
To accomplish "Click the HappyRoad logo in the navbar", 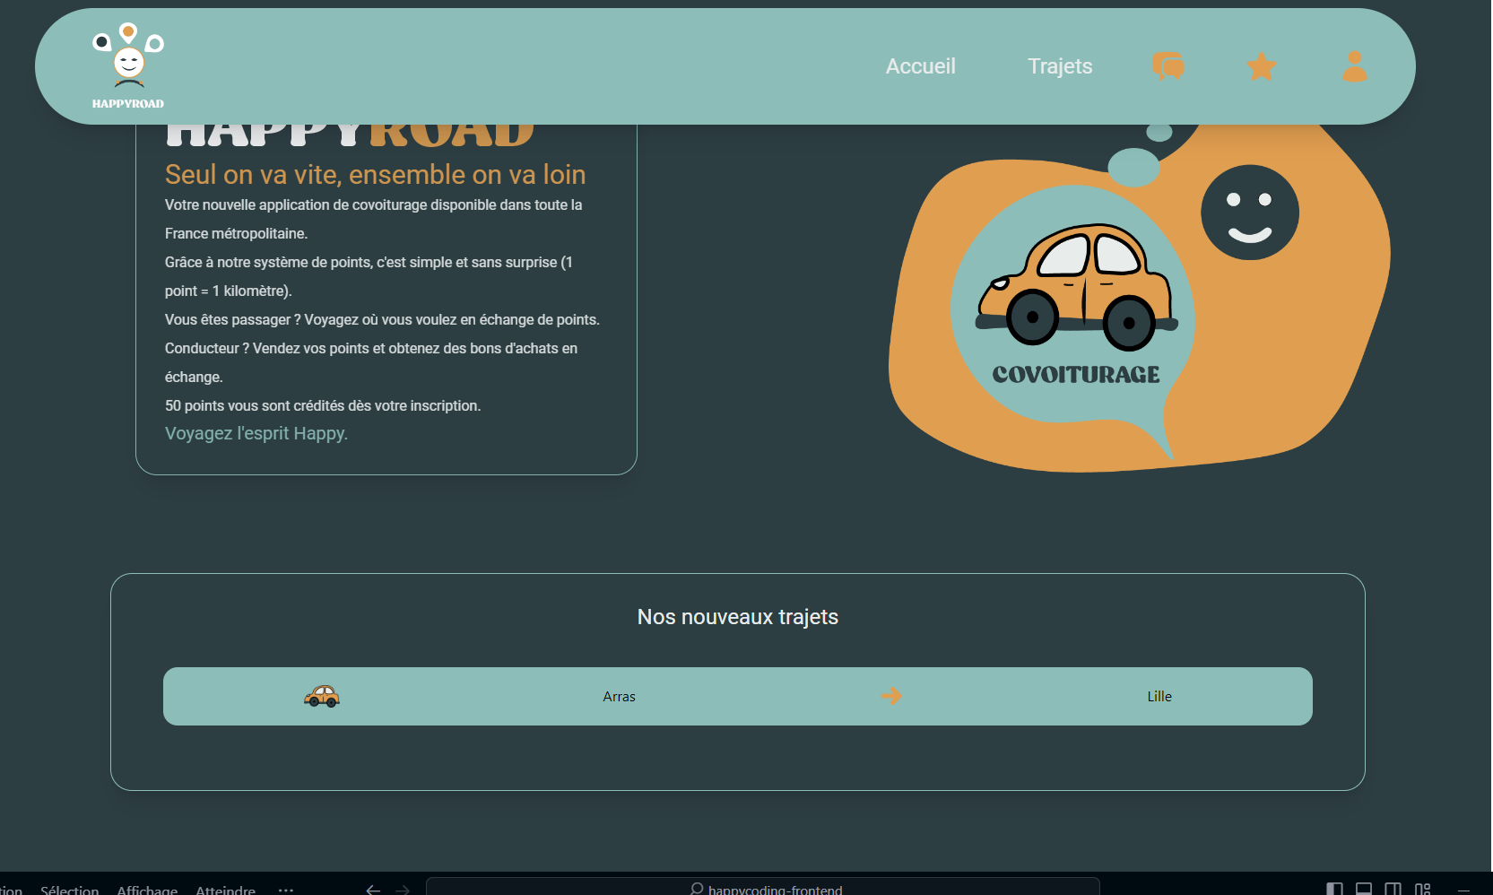I will [128, 66].
